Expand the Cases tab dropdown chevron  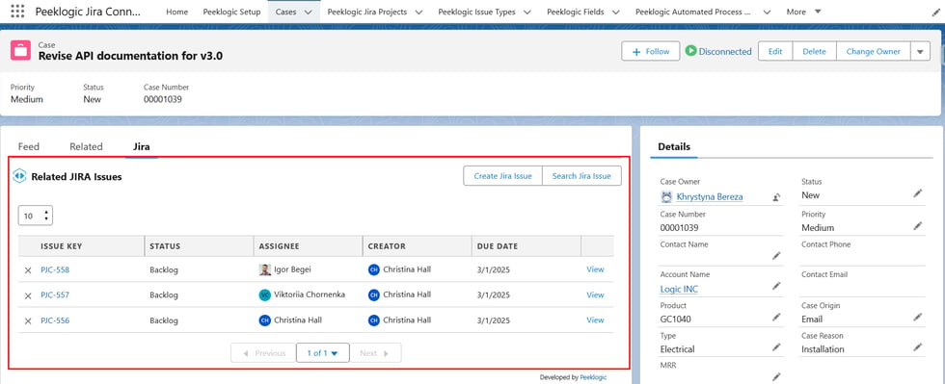(309, 13)
